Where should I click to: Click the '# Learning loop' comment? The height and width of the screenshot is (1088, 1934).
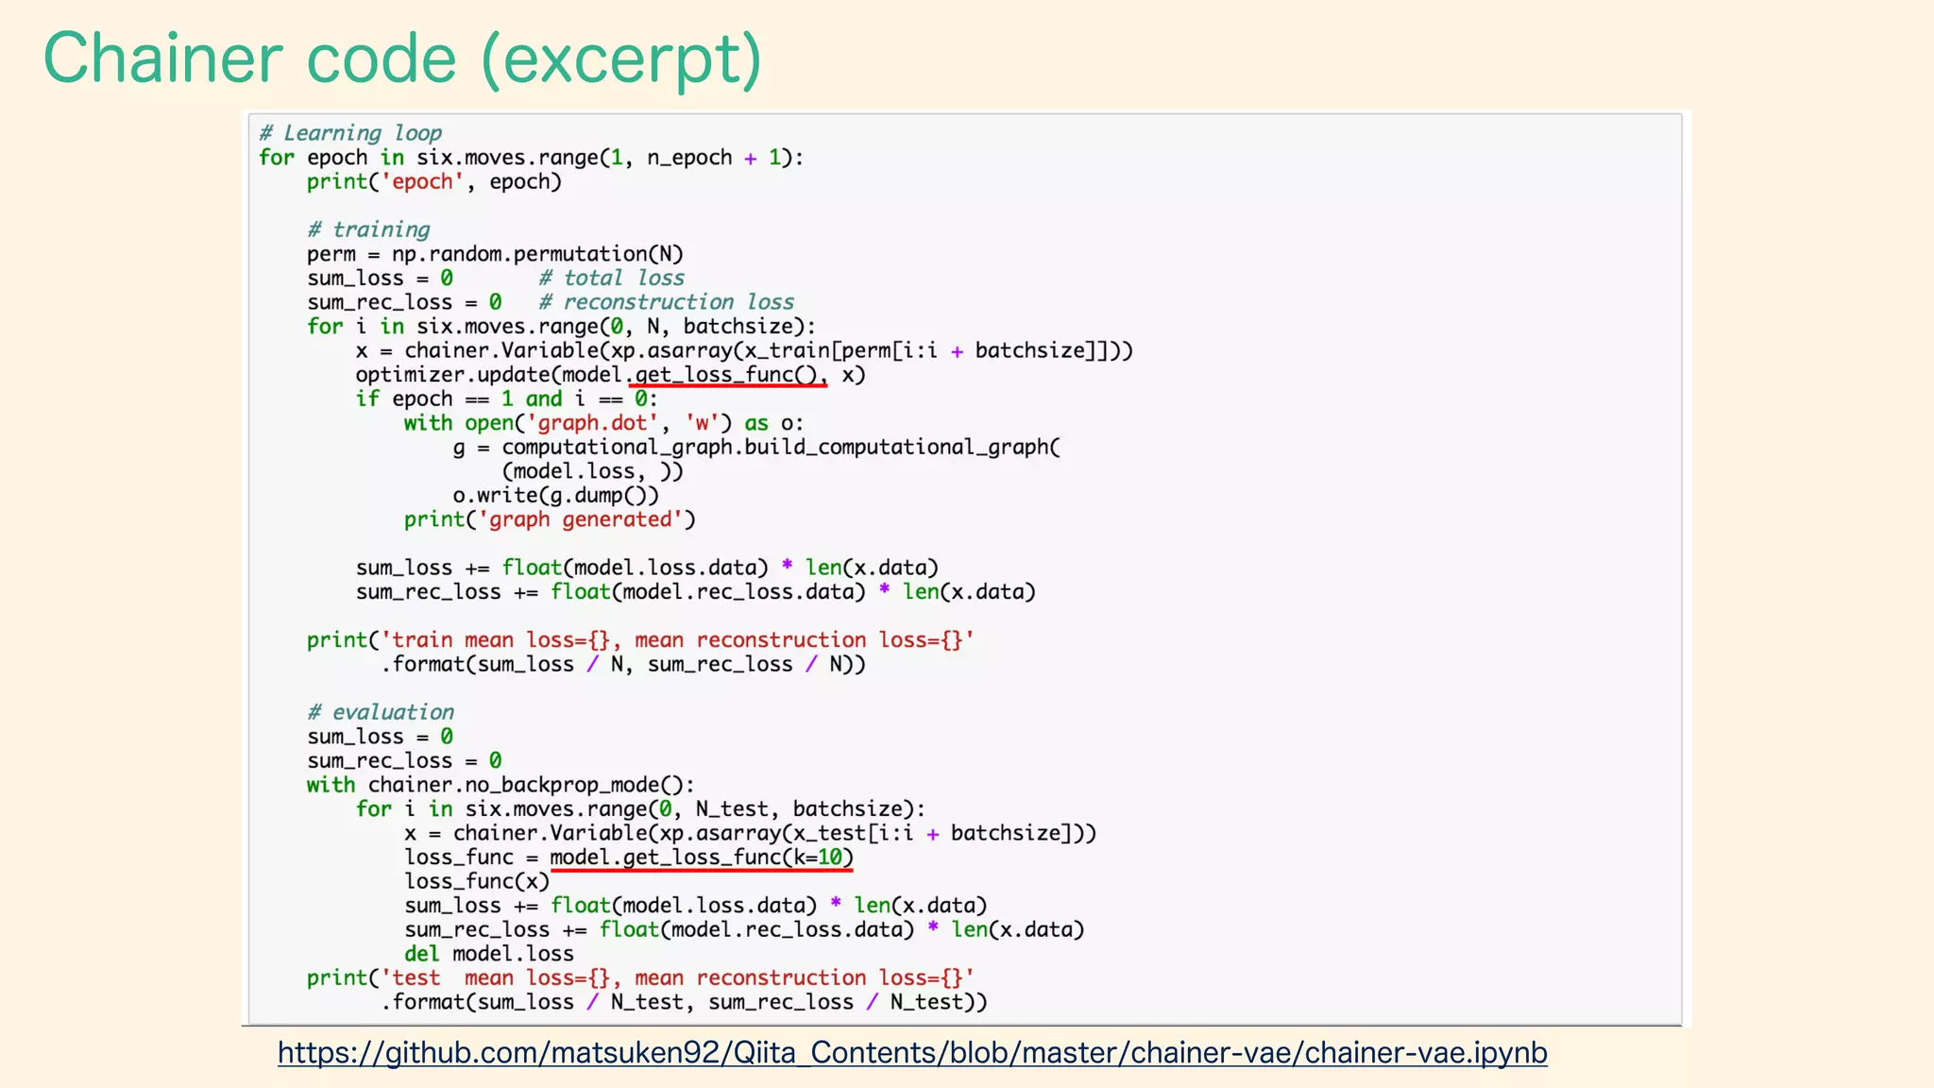point(351,133)
